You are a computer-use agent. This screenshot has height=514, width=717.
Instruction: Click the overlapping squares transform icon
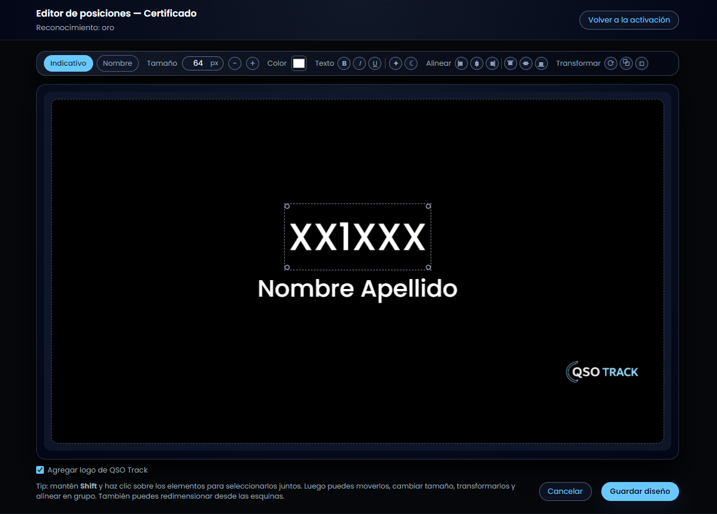click(x=626, y=63)
